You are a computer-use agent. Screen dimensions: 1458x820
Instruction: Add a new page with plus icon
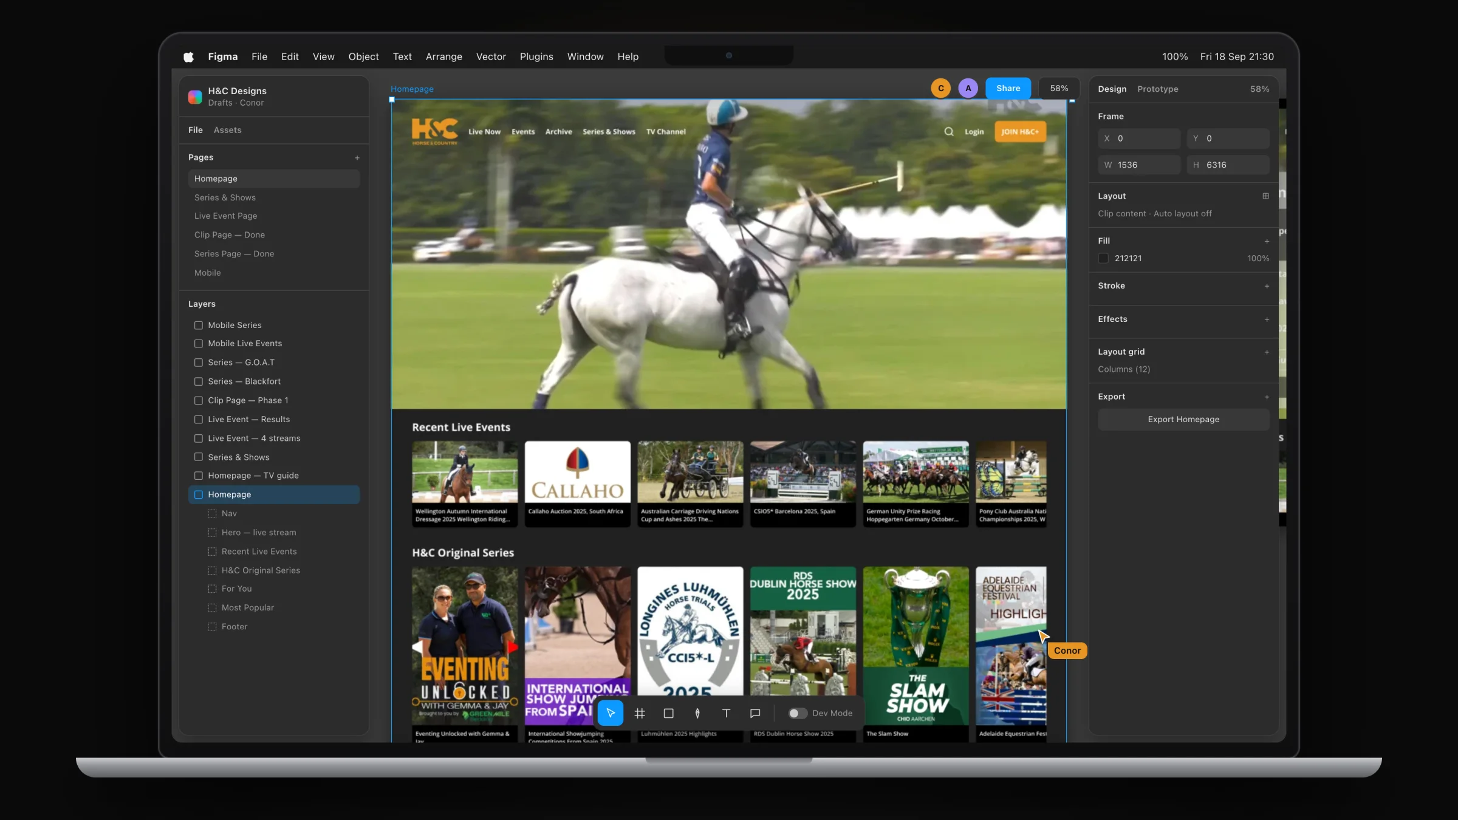pyautogui.click(x=357, y=158)
